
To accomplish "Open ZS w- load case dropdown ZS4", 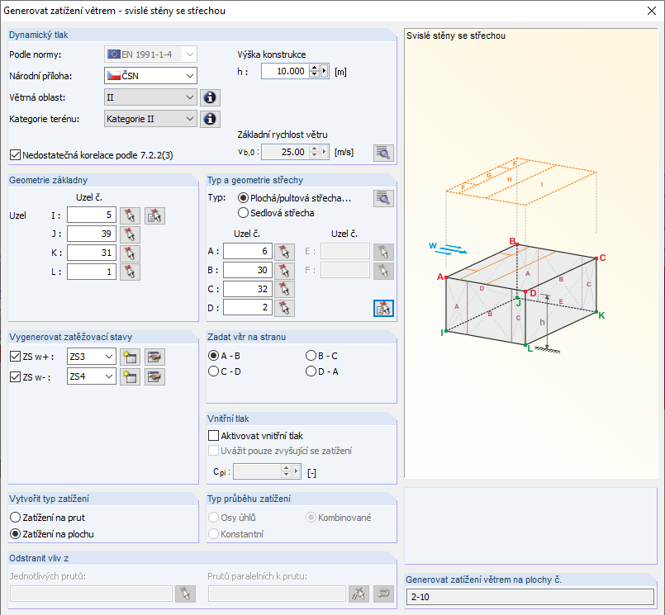I will (x=92, y=376).
